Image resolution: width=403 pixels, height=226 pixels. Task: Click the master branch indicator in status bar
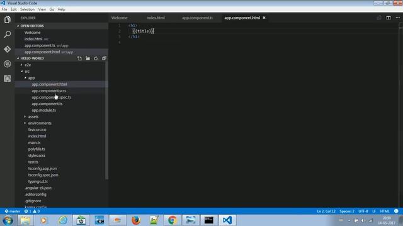pyautogui.click(x=13, y=211)
